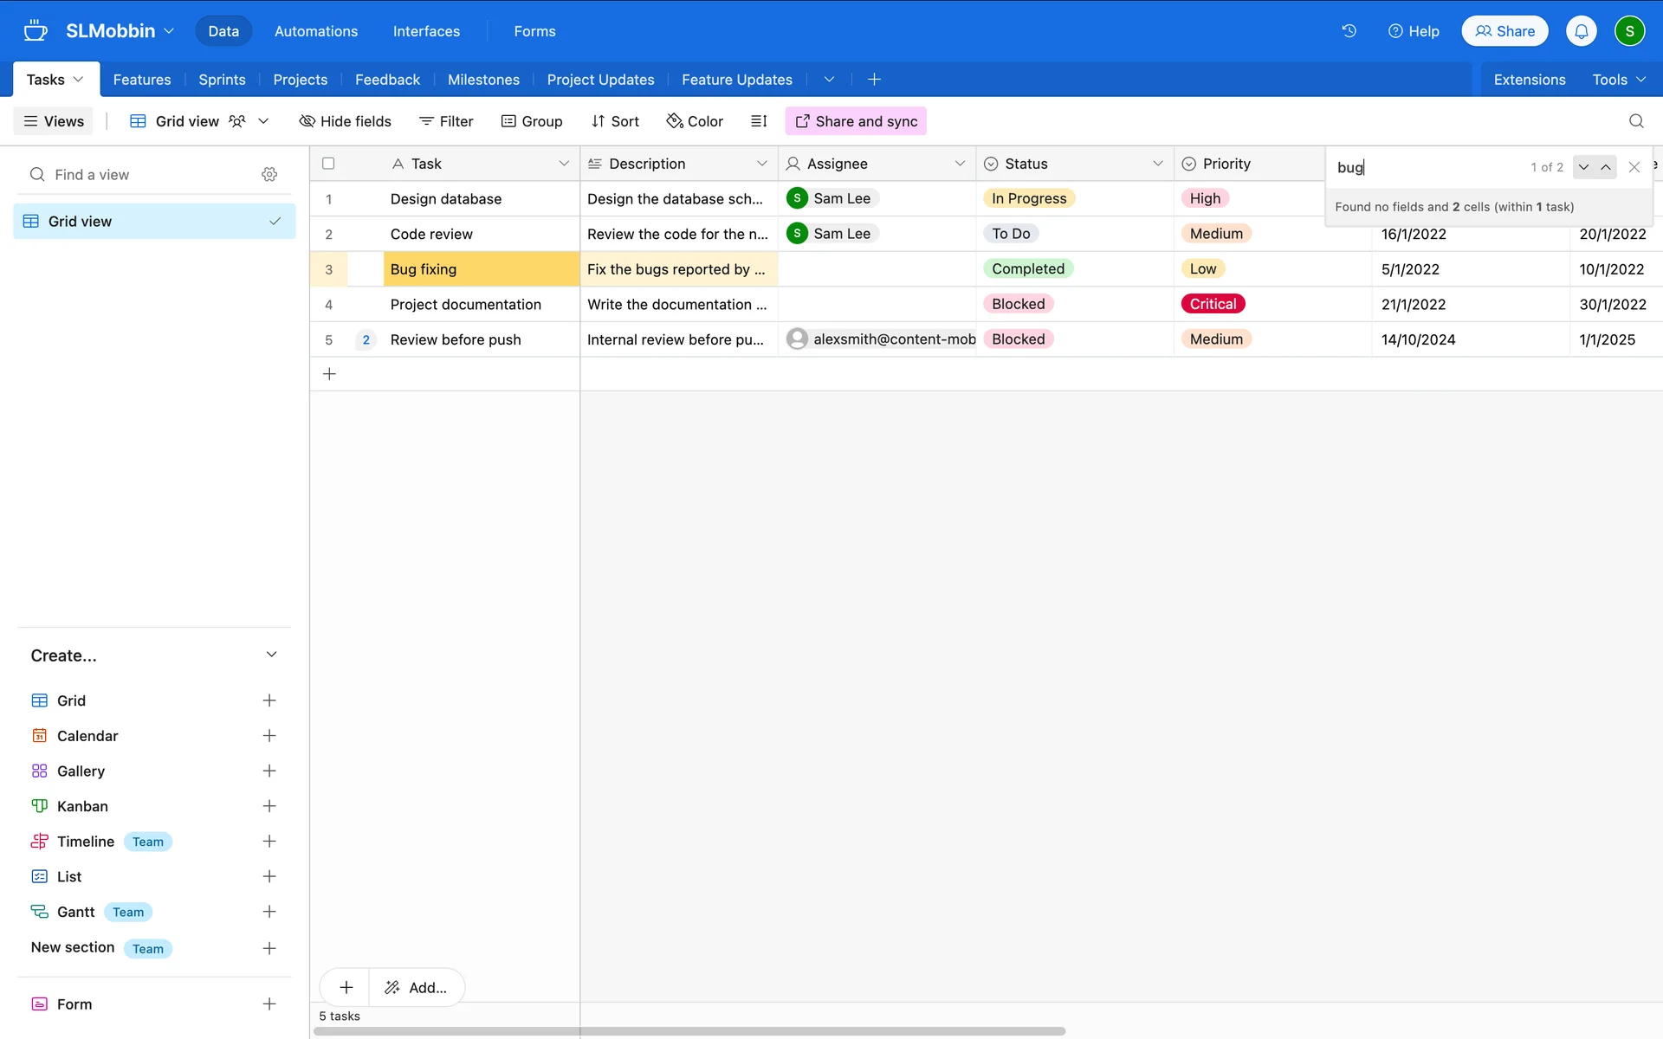Switch to the Sprints table tab
This screenshot has width=1663, height=1039.
tap(222, 80)
